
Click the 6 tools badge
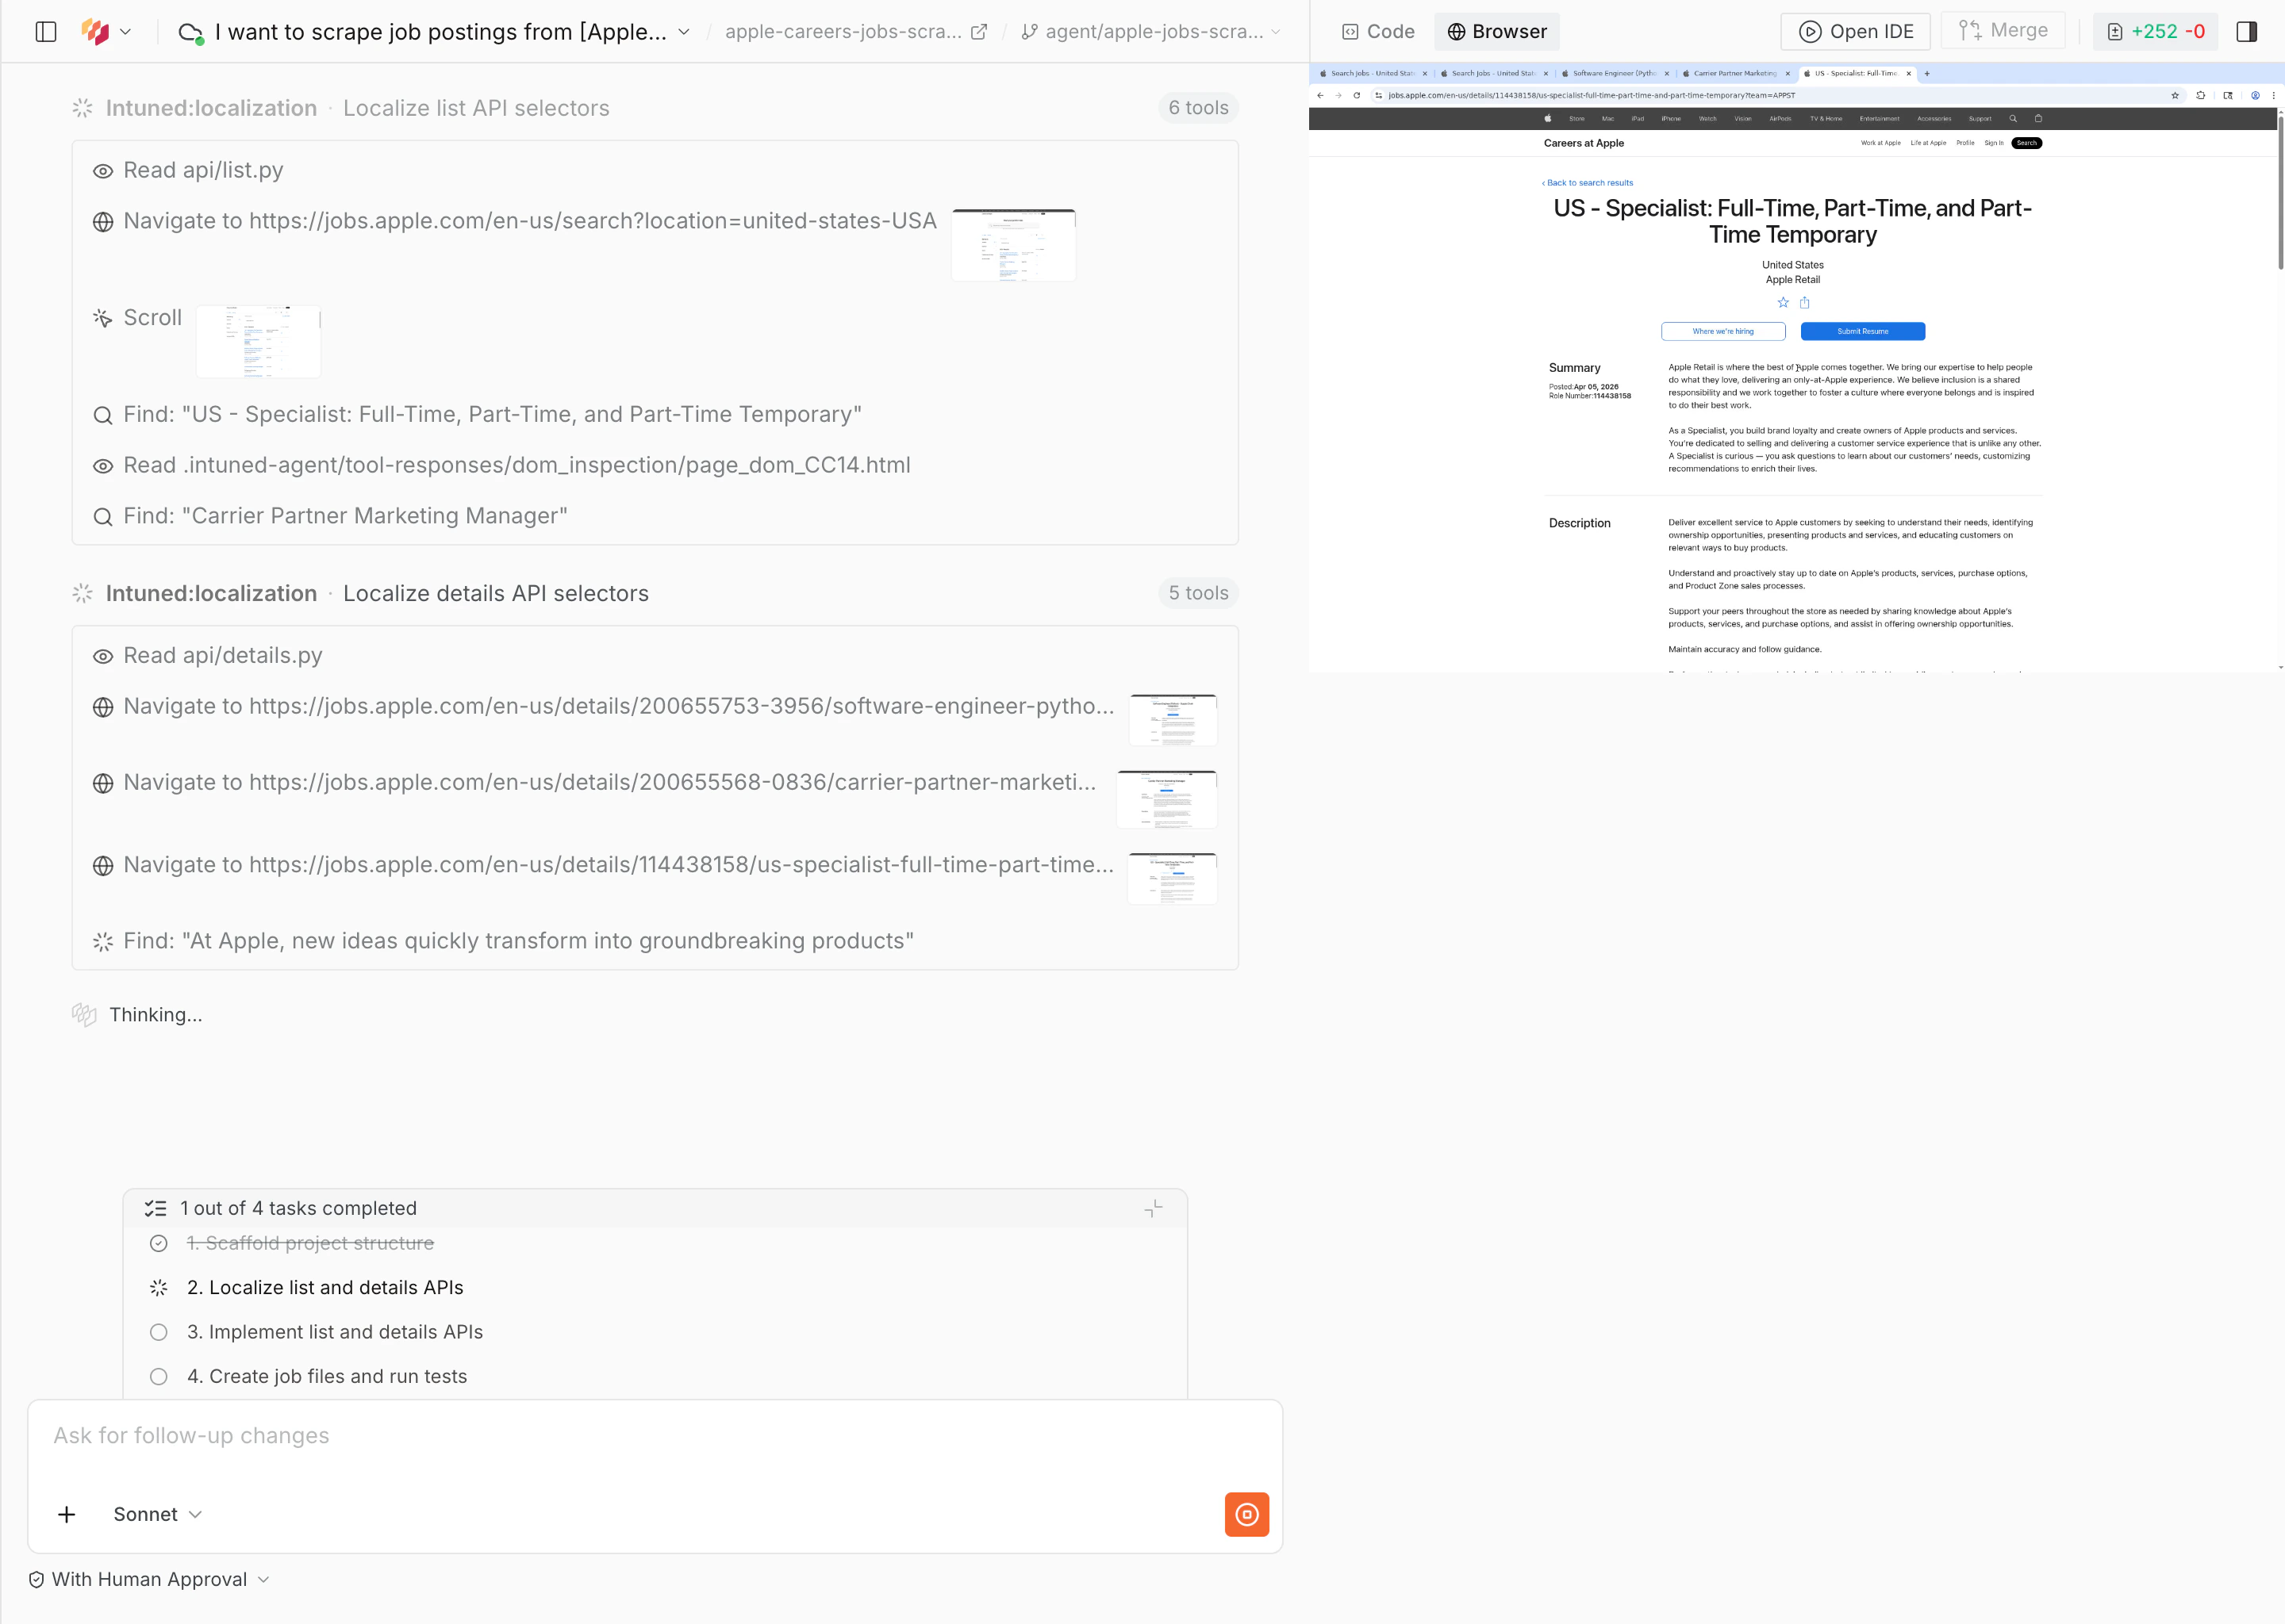pos(1199,108)
